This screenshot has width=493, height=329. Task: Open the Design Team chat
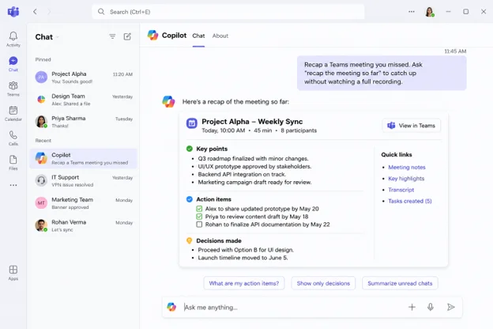[84, 100]
